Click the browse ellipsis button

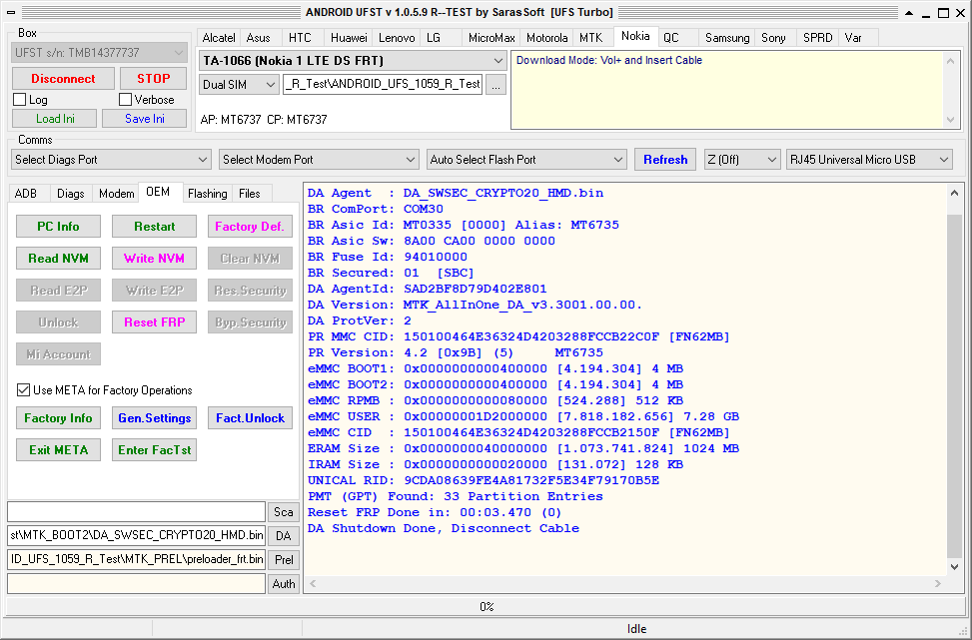495,86
